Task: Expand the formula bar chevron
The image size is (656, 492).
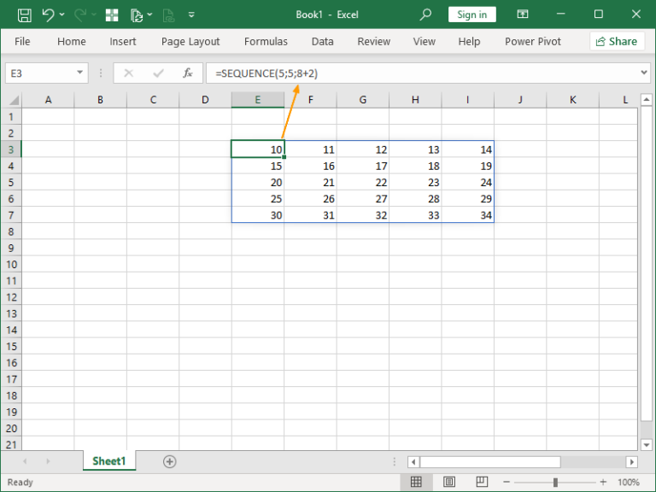Action: 644,73
